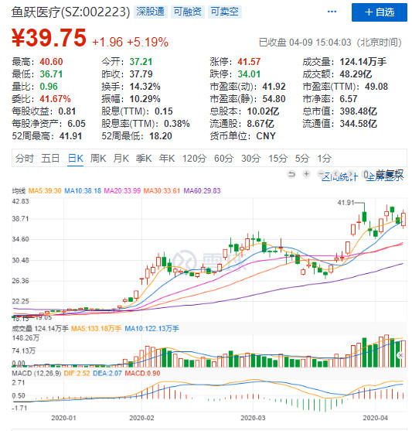This screenshot has height=431, width=412.
Task: Click the volume MA5:133.18万手 label
Action: click(96, 328)
